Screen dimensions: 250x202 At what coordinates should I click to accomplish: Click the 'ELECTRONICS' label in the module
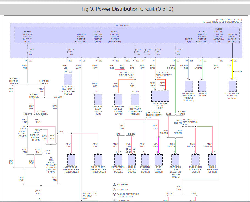122,26
